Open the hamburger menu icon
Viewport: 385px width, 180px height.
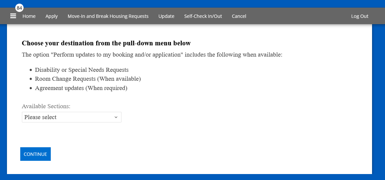click(13, 16)
